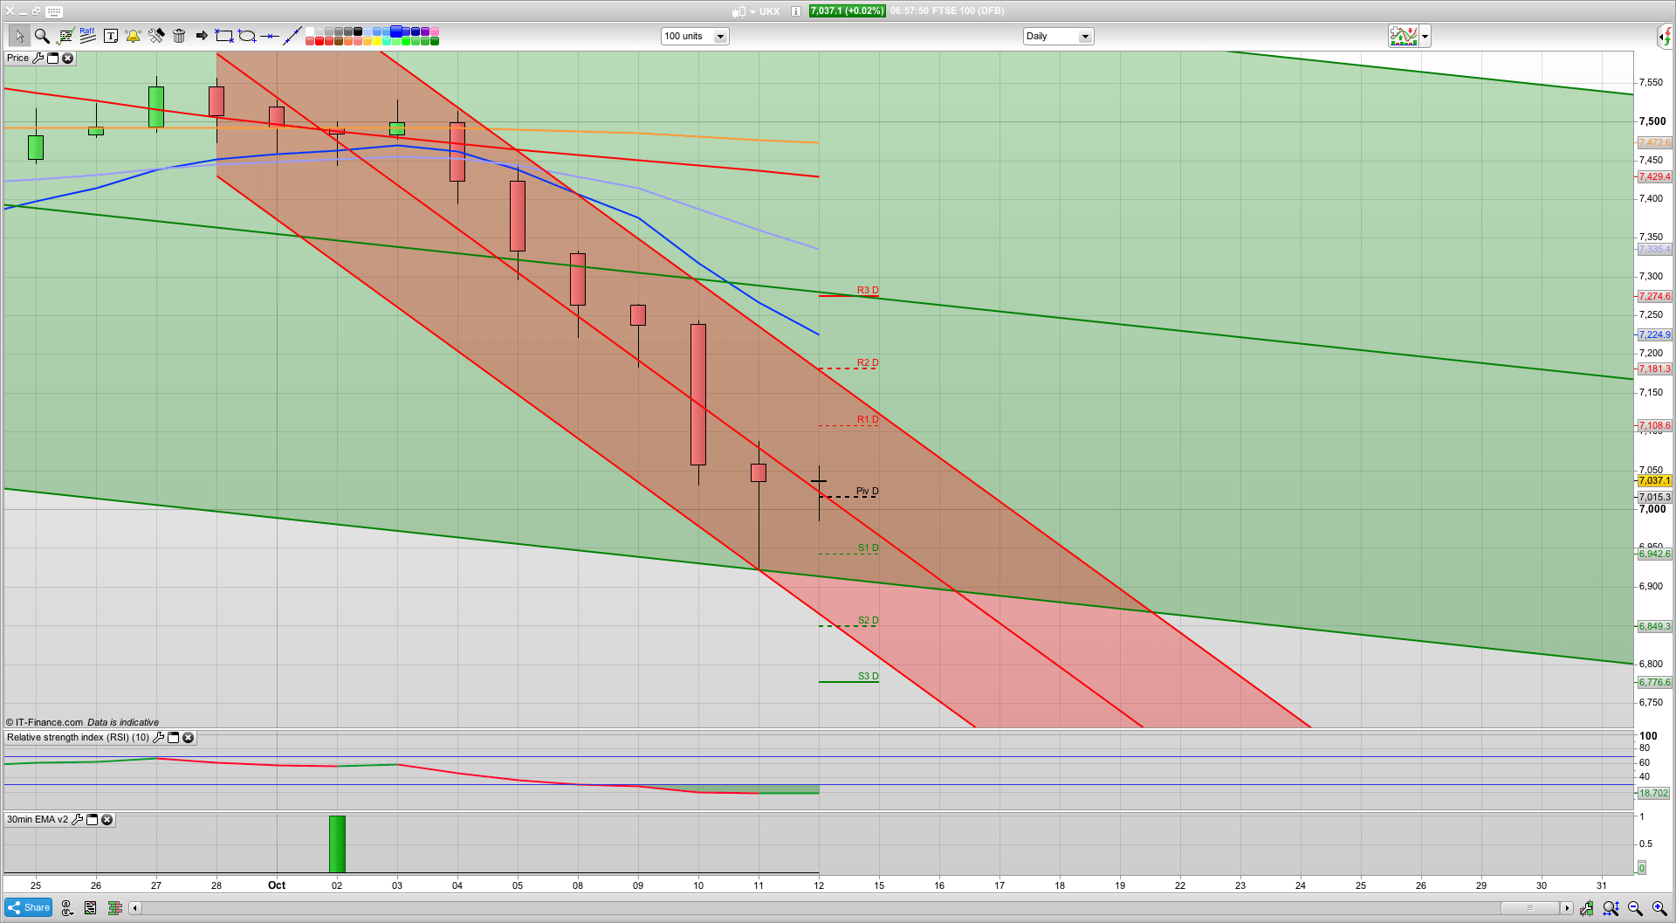Screen dimensions: 1676x923
Task: Open the 100 units dropdown
Action: tap(720, 37)
